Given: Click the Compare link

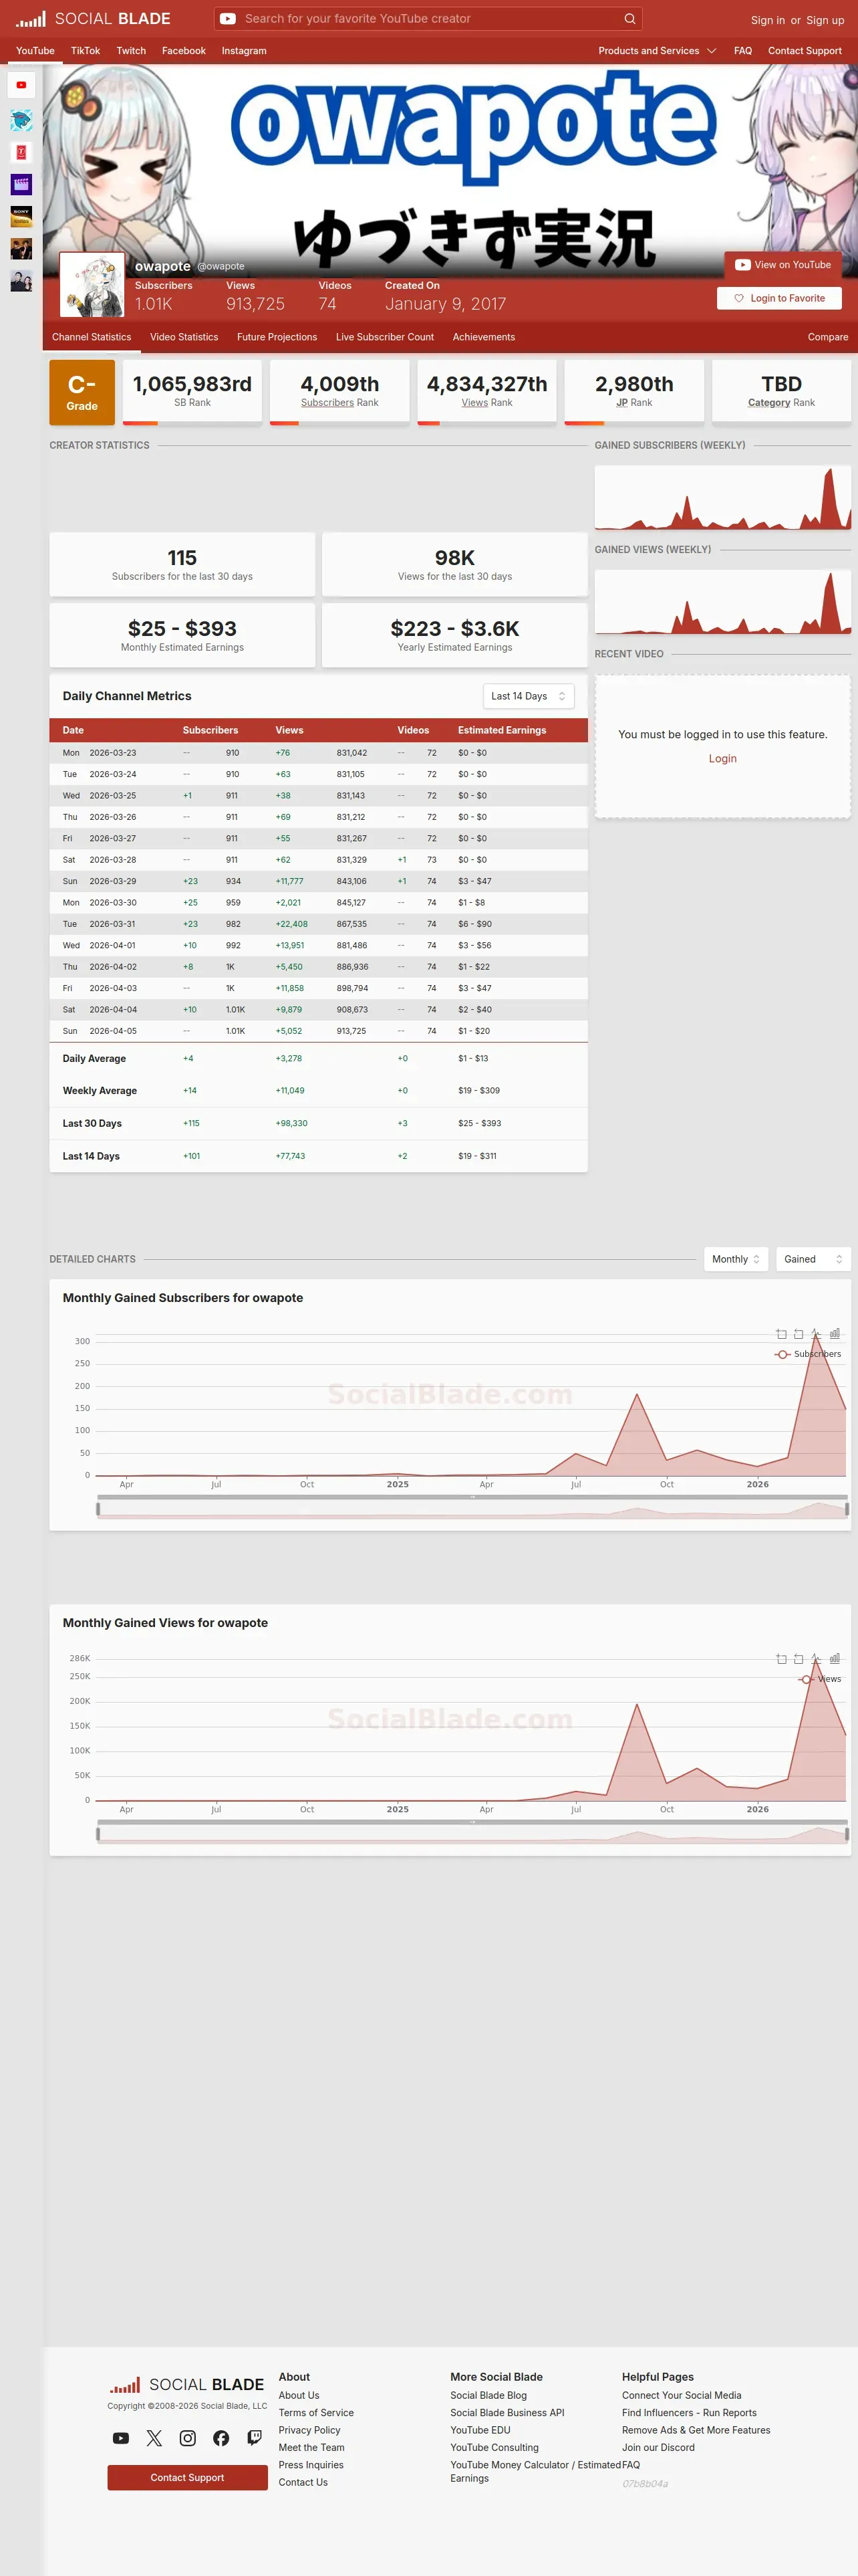Looking at the screenshot, I should (x=828, y=337).
